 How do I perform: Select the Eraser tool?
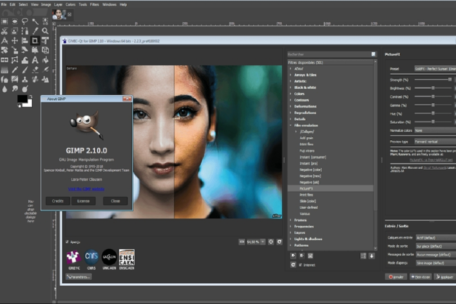click(x=35, y=70)
